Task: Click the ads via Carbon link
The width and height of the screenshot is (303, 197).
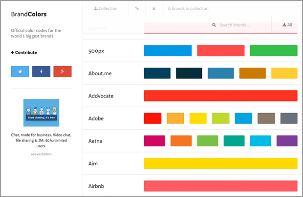Action: pos(42,154)
